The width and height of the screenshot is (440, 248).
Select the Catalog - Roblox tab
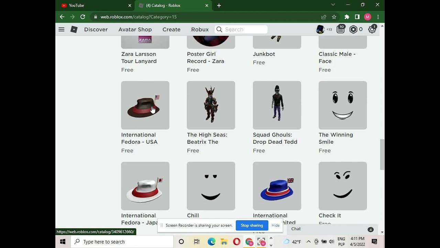tap(173, 6)
